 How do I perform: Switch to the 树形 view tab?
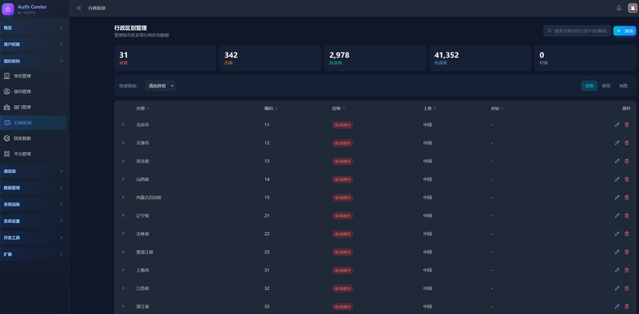606,86
